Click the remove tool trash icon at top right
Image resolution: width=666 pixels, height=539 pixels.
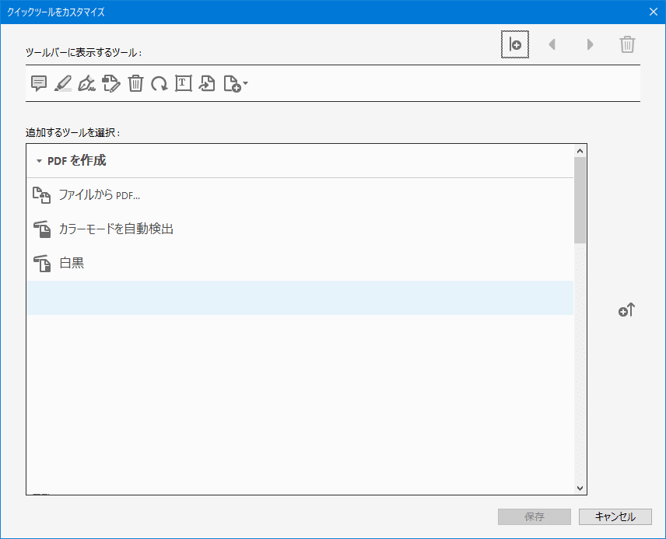click(x=627, y=44)
